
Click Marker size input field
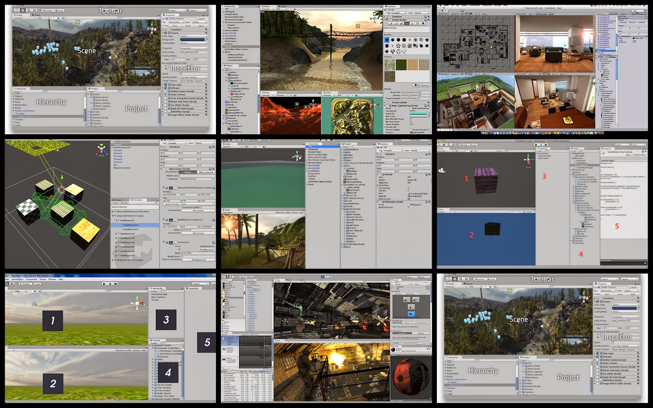pos(197,176)
